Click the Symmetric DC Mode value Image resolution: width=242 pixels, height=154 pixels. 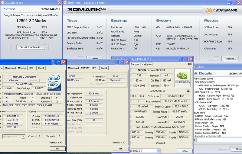point(116,80)
